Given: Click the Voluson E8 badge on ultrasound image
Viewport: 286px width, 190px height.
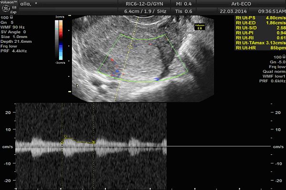Looking at the screenshot, I should tap(200, 27).
